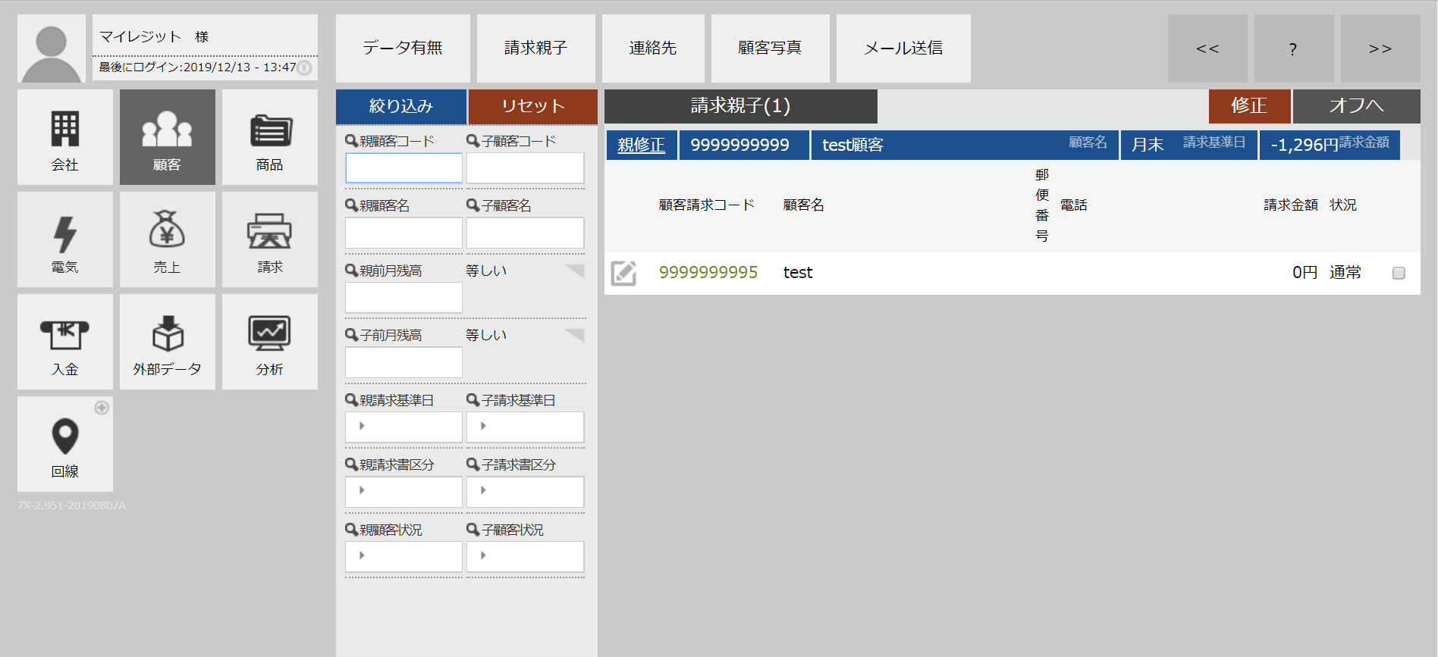Screen dimensions: 1438x657
Task: Open the 売上 sales module
Action: click(x=168, y=239)
